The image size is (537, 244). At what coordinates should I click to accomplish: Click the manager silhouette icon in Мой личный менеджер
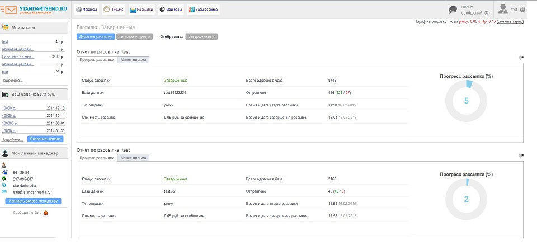tap(5, 153)
